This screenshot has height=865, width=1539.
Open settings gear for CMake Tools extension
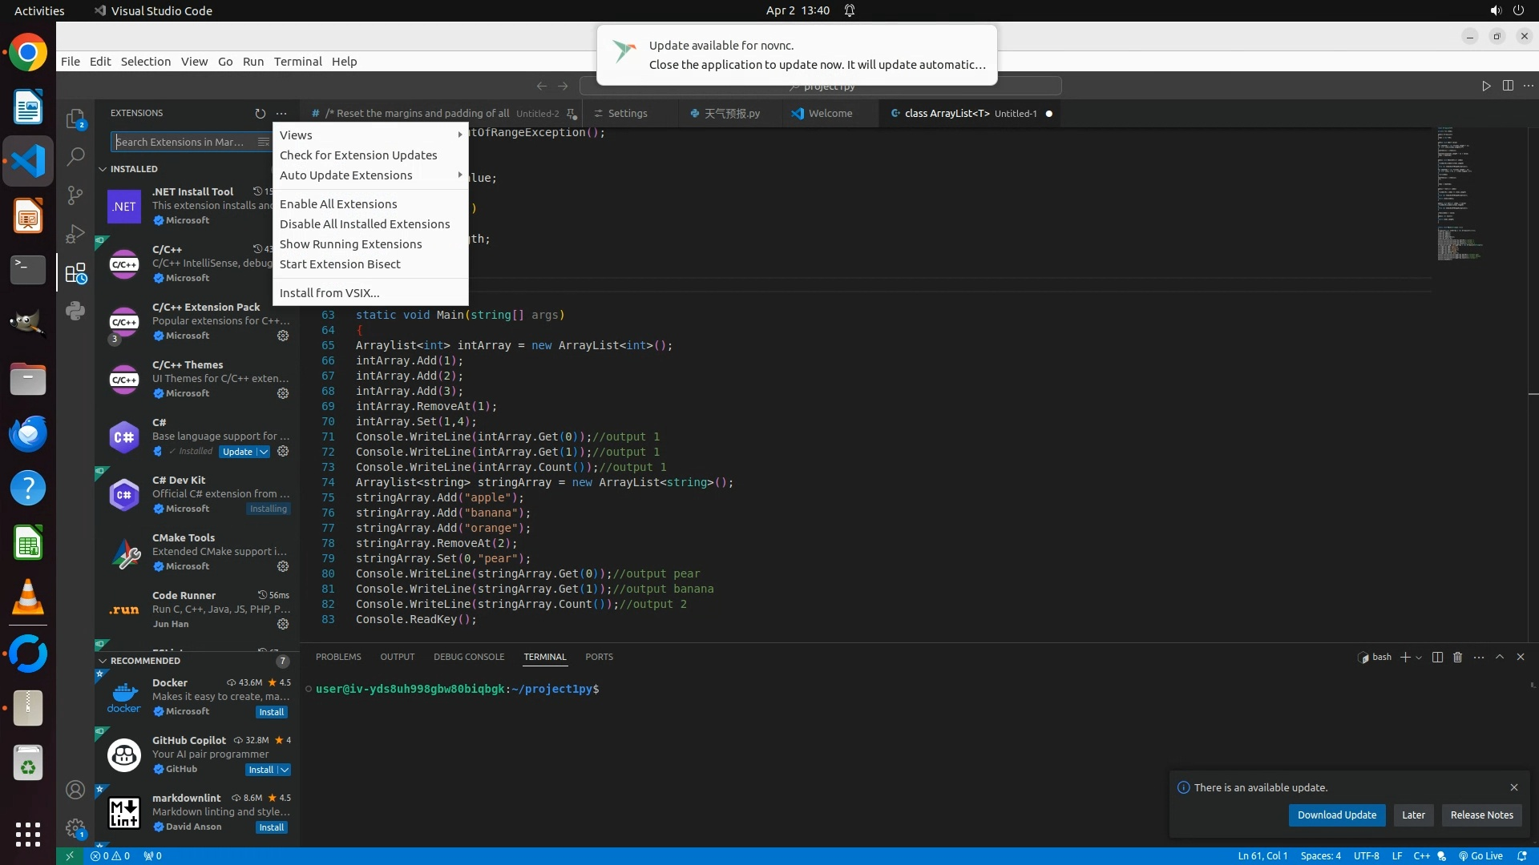283,566
